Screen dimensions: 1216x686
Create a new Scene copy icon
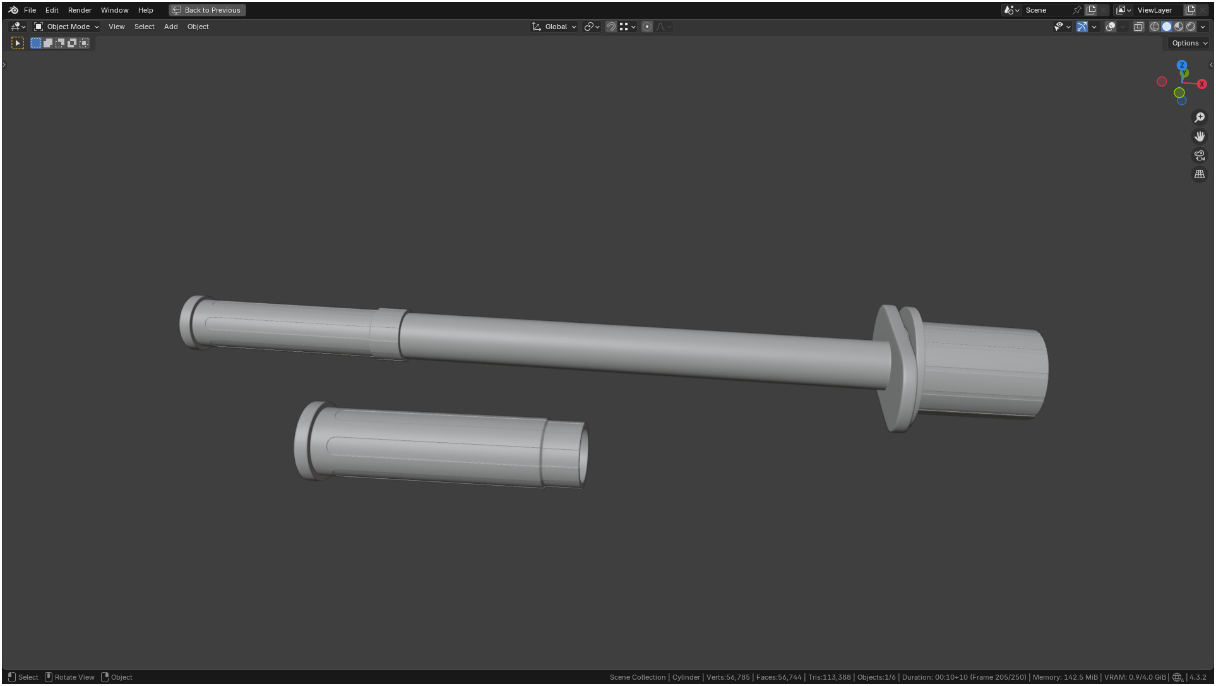tap(1091, 10)
